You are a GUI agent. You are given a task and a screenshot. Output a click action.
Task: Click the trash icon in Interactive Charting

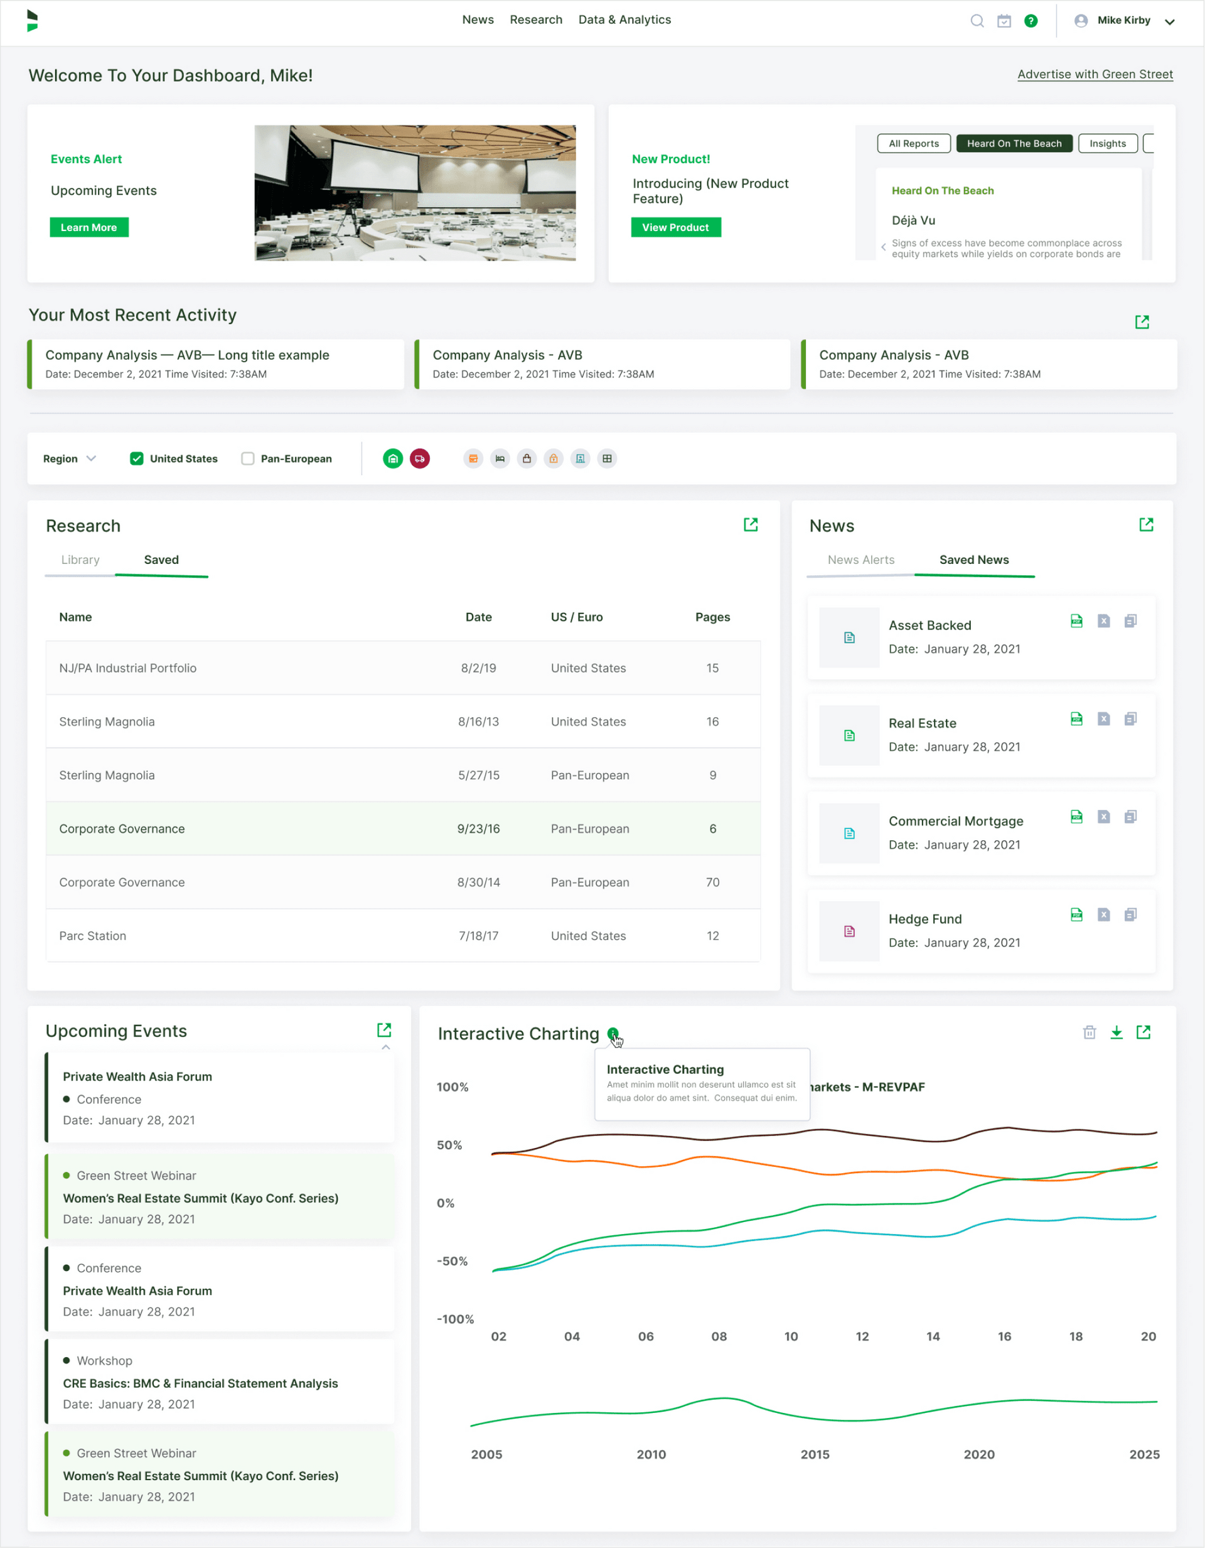(x=1090, y=1032)
